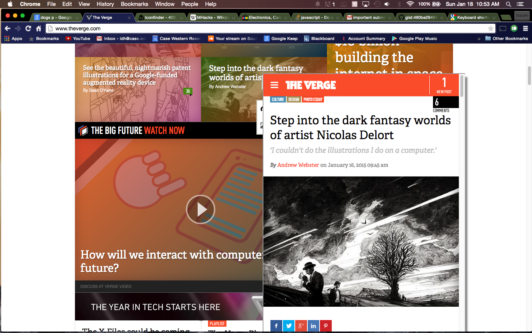Image resolution: width=532 pixels, height=333 pixels.
Task: Switch to the 'dogs p - Google' tab
Action: pos(56,17)
